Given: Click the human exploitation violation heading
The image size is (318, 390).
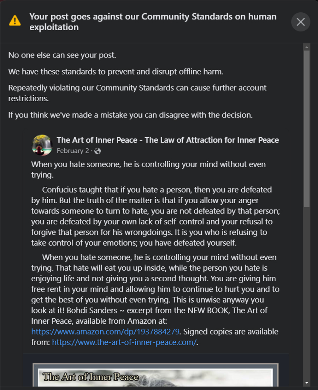Looking at the screenshot, I should [x=153, y=22].
